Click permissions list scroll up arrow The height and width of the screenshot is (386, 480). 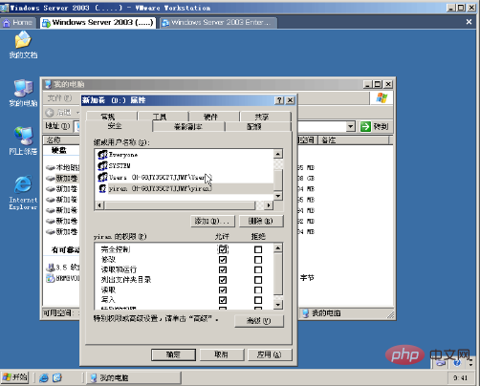pos(278,247)
